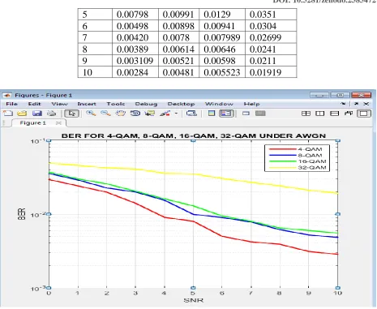Minimize the Figures window
This screenshot has height=309, width=377.
point(319,95)
